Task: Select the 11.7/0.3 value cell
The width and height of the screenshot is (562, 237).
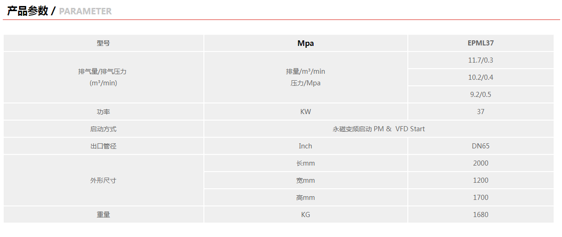Action: click(x=481, y=60)
